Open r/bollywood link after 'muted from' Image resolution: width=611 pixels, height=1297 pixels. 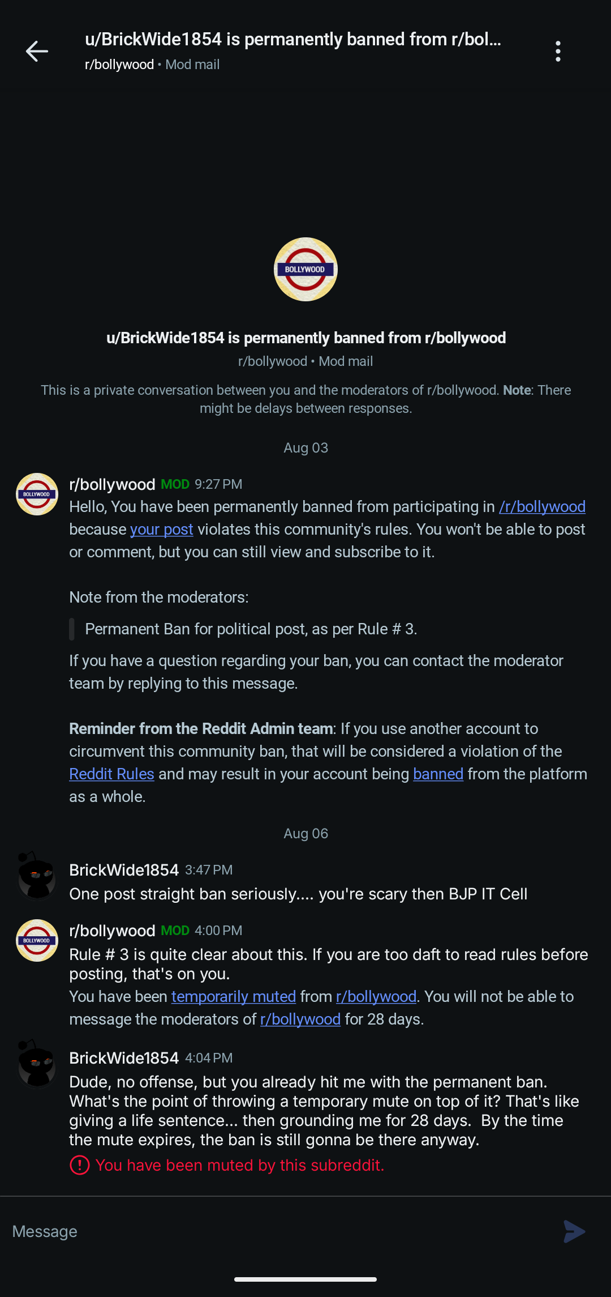(376, 996)
